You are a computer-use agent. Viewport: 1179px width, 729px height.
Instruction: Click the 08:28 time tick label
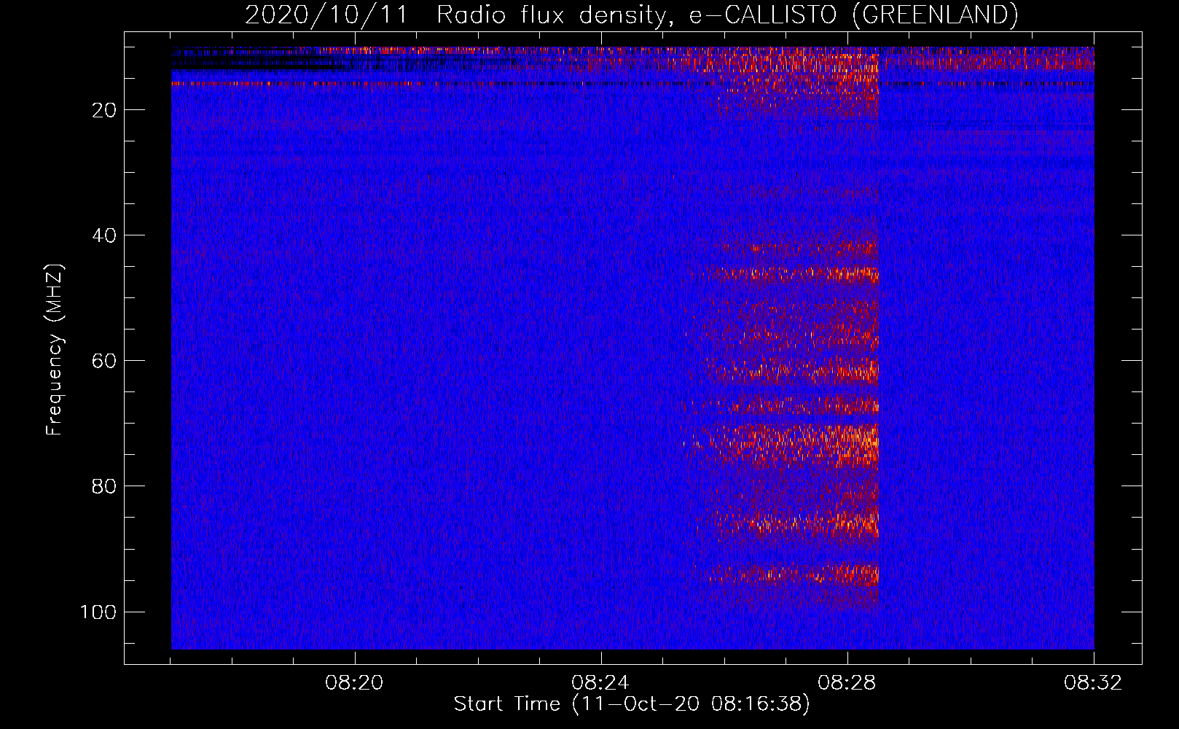coord(847,683)
